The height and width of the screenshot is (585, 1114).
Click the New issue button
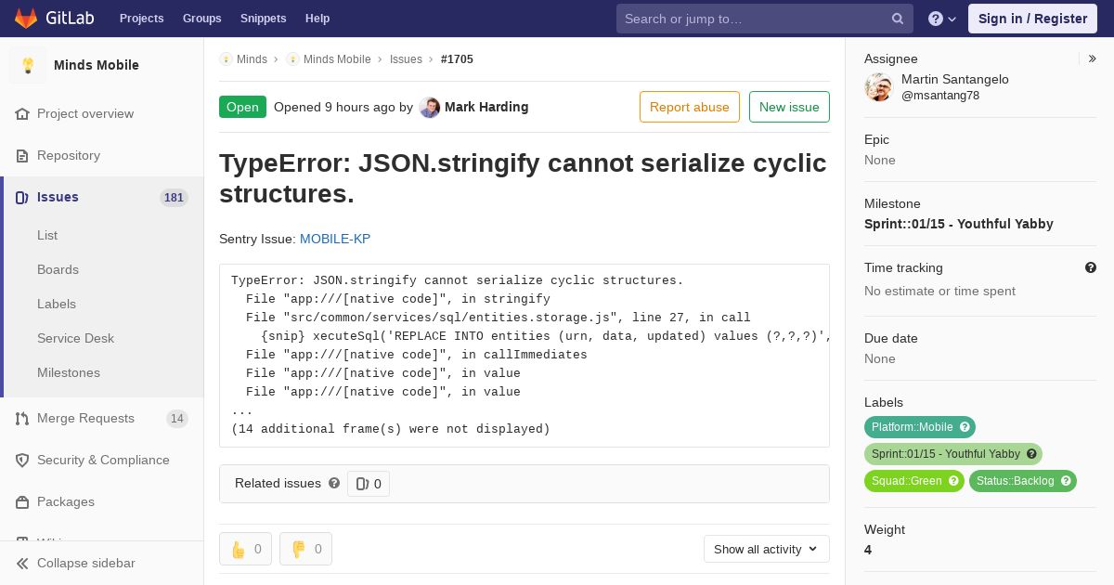(x=789, y=107)
